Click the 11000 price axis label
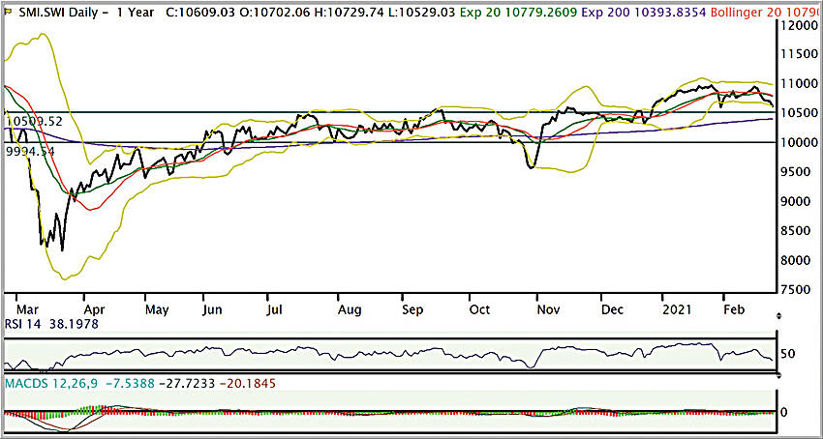Screen dimensions: 823x439 point(799,83)
